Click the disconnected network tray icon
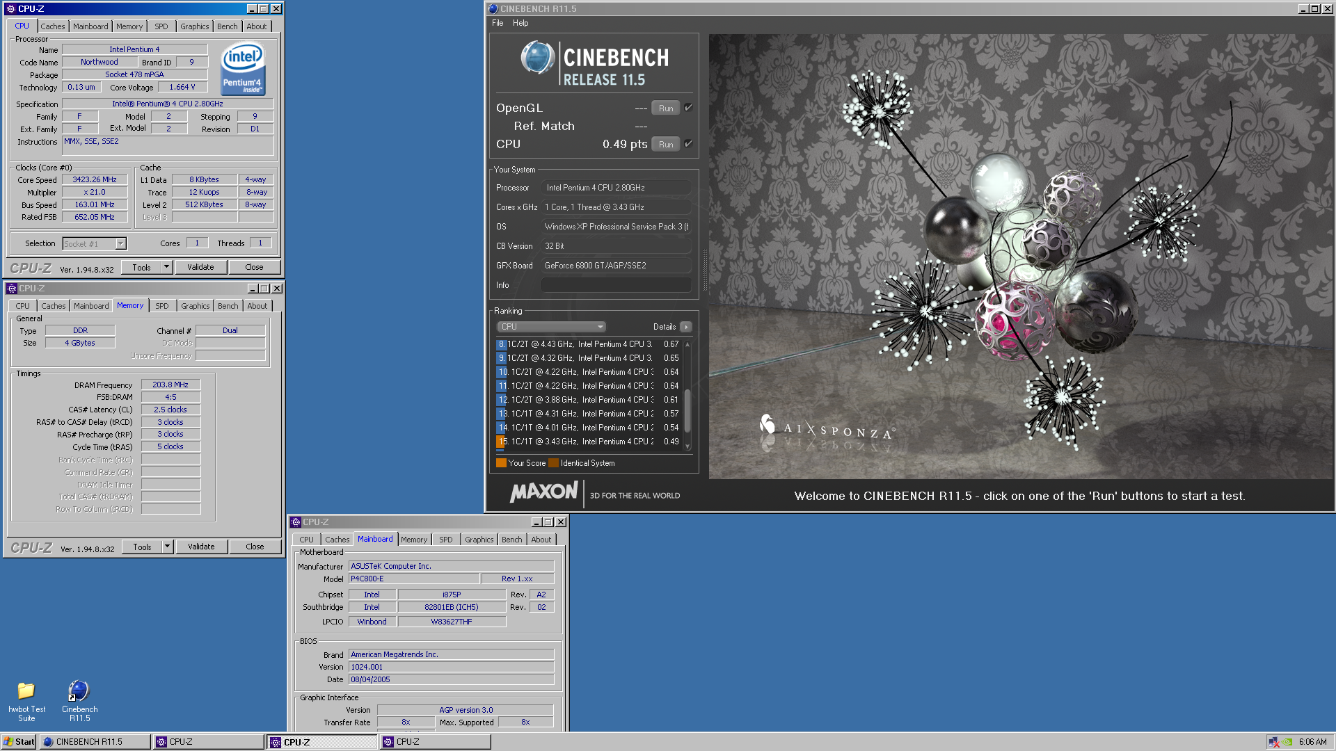 coord(1273,742)
